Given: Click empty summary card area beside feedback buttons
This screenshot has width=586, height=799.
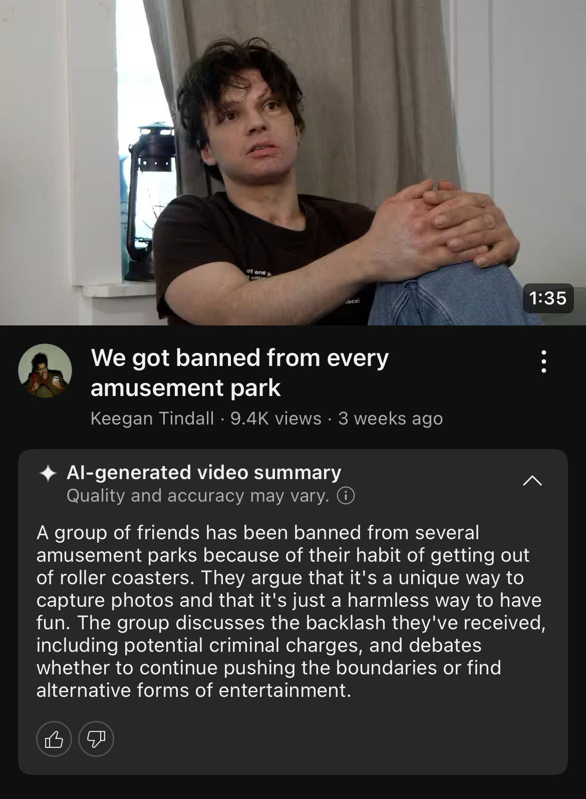Looking at the screenshot, I should coord(341,738).
